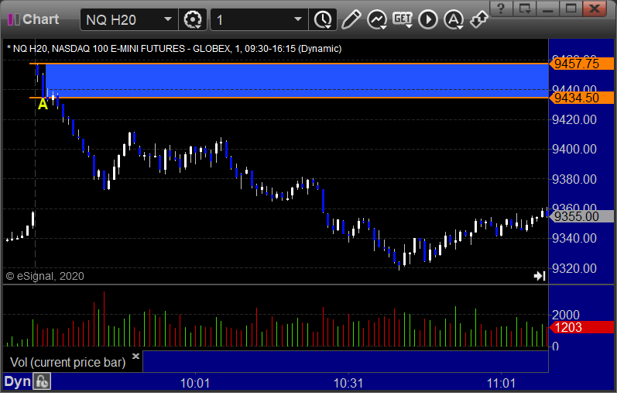Screen dimensions: 617x393
Task: Open the time template clock icon
Action: 323,19
